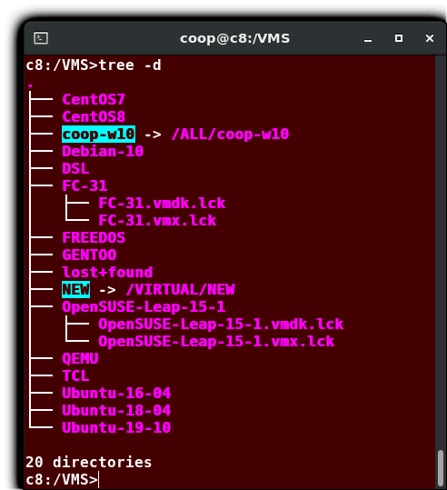Click the /ALL/coop-w10 link target
This screenshot has height=490, width=447.
coord(230,134)
